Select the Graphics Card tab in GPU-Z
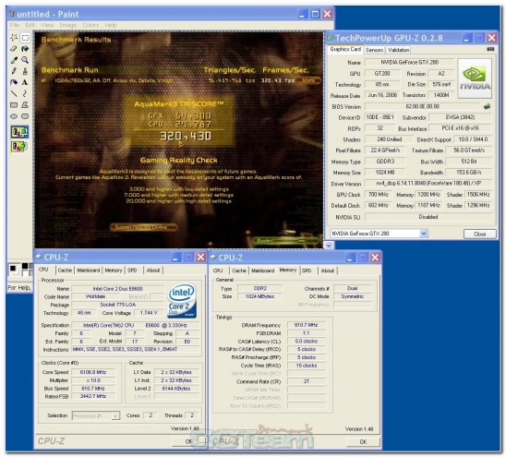The image size is (506, 457). [345, 49]
